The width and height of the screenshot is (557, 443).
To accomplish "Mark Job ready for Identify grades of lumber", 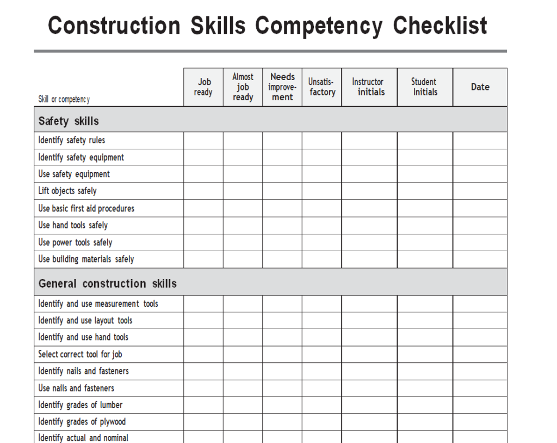I will 203,405.
